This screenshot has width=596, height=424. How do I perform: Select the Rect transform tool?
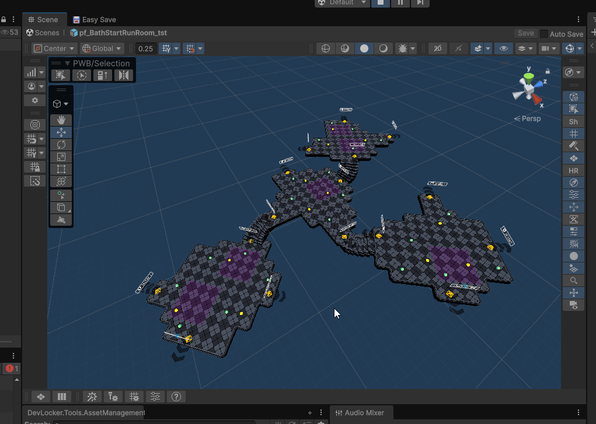[x=61, y=169]
